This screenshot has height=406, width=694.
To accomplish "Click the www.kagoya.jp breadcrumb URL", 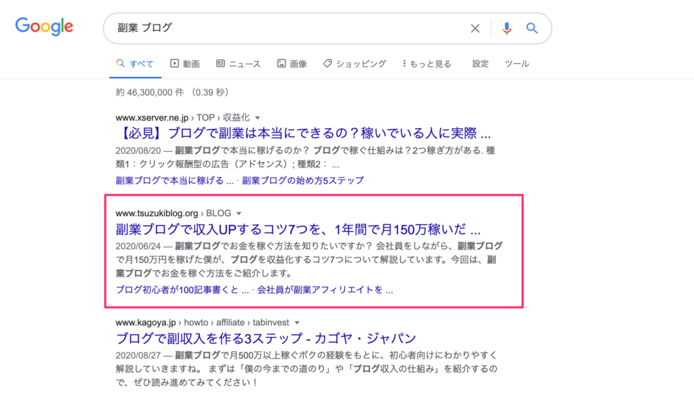I will tap(146, 323).
